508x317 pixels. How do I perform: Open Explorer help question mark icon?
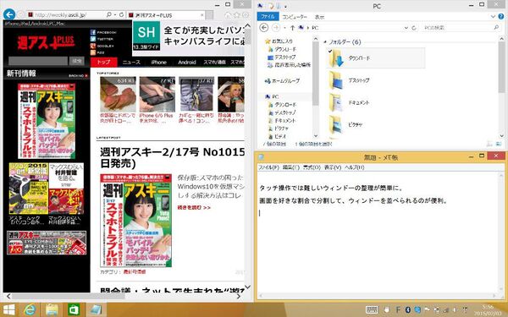(x=501, y=17)
